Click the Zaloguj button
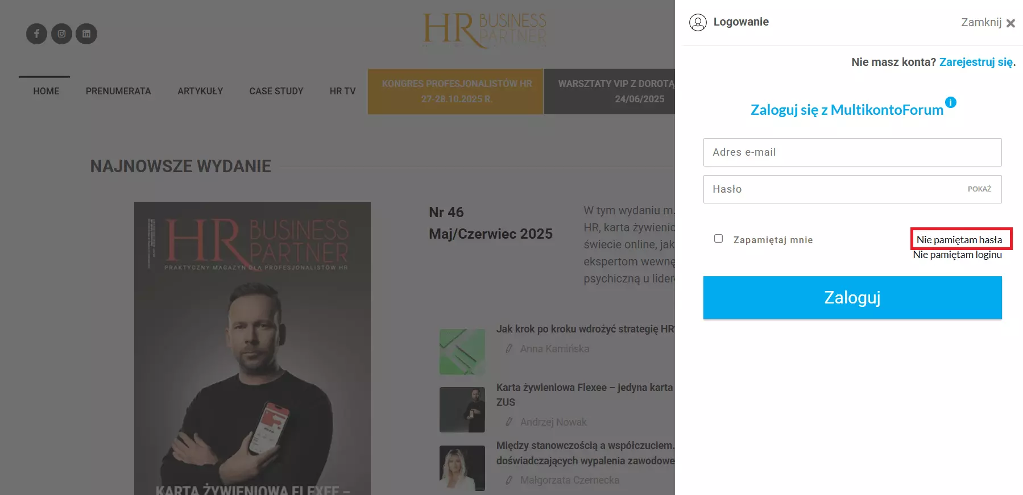Viewport: 1023px width, 495px height. (852, 298)
